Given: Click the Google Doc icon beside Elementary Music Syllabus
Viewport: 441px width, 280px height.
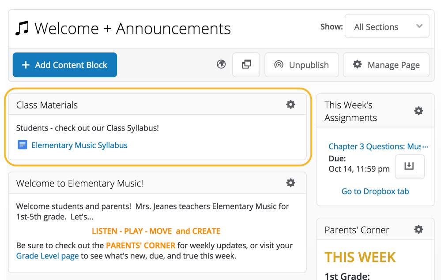Looking at the screenshot, I should [x=23, y=145].
